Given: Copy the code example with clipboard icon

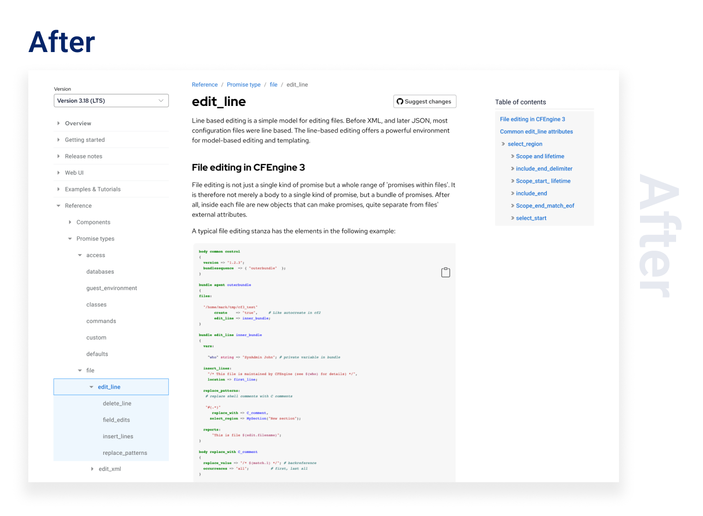Looking at the screenshot, I should (446, 273).
